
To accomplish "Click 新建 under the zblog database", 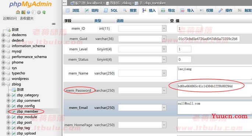I will [20, 90].
